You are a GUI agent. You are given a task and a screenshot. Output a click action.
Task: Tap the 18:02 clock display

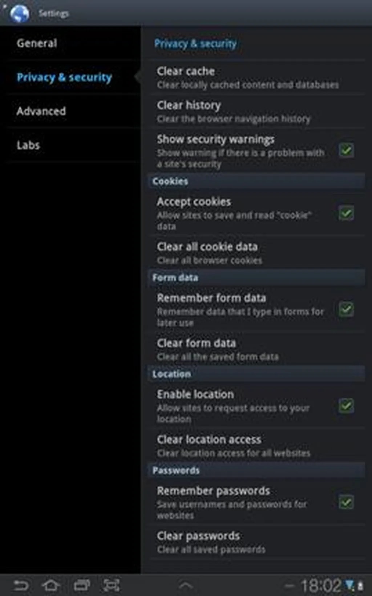(x=321, y=585)
